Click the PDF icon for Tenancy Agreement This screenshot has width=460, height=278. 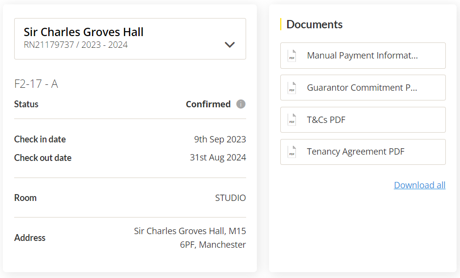click(292, 152)
